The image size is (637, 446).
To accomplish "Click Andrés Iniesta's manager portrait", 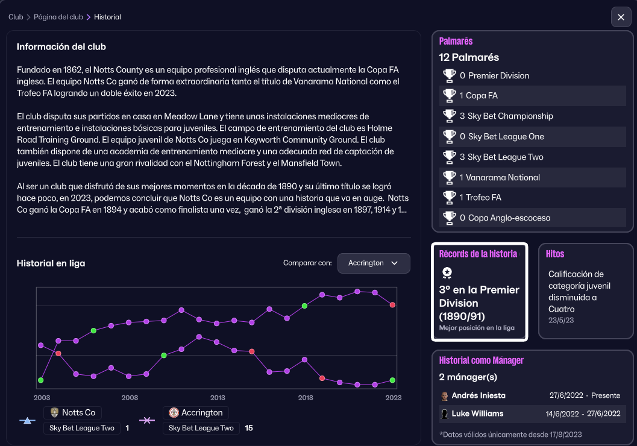I will click(445, 396).
